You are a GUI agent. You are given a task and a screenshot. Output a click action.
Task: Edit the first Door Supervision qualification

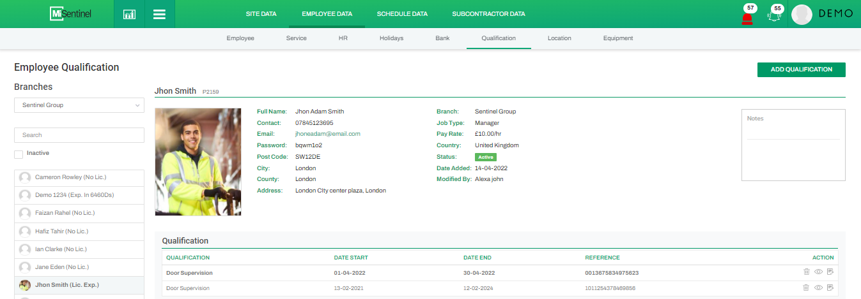(x=830, y=272)
